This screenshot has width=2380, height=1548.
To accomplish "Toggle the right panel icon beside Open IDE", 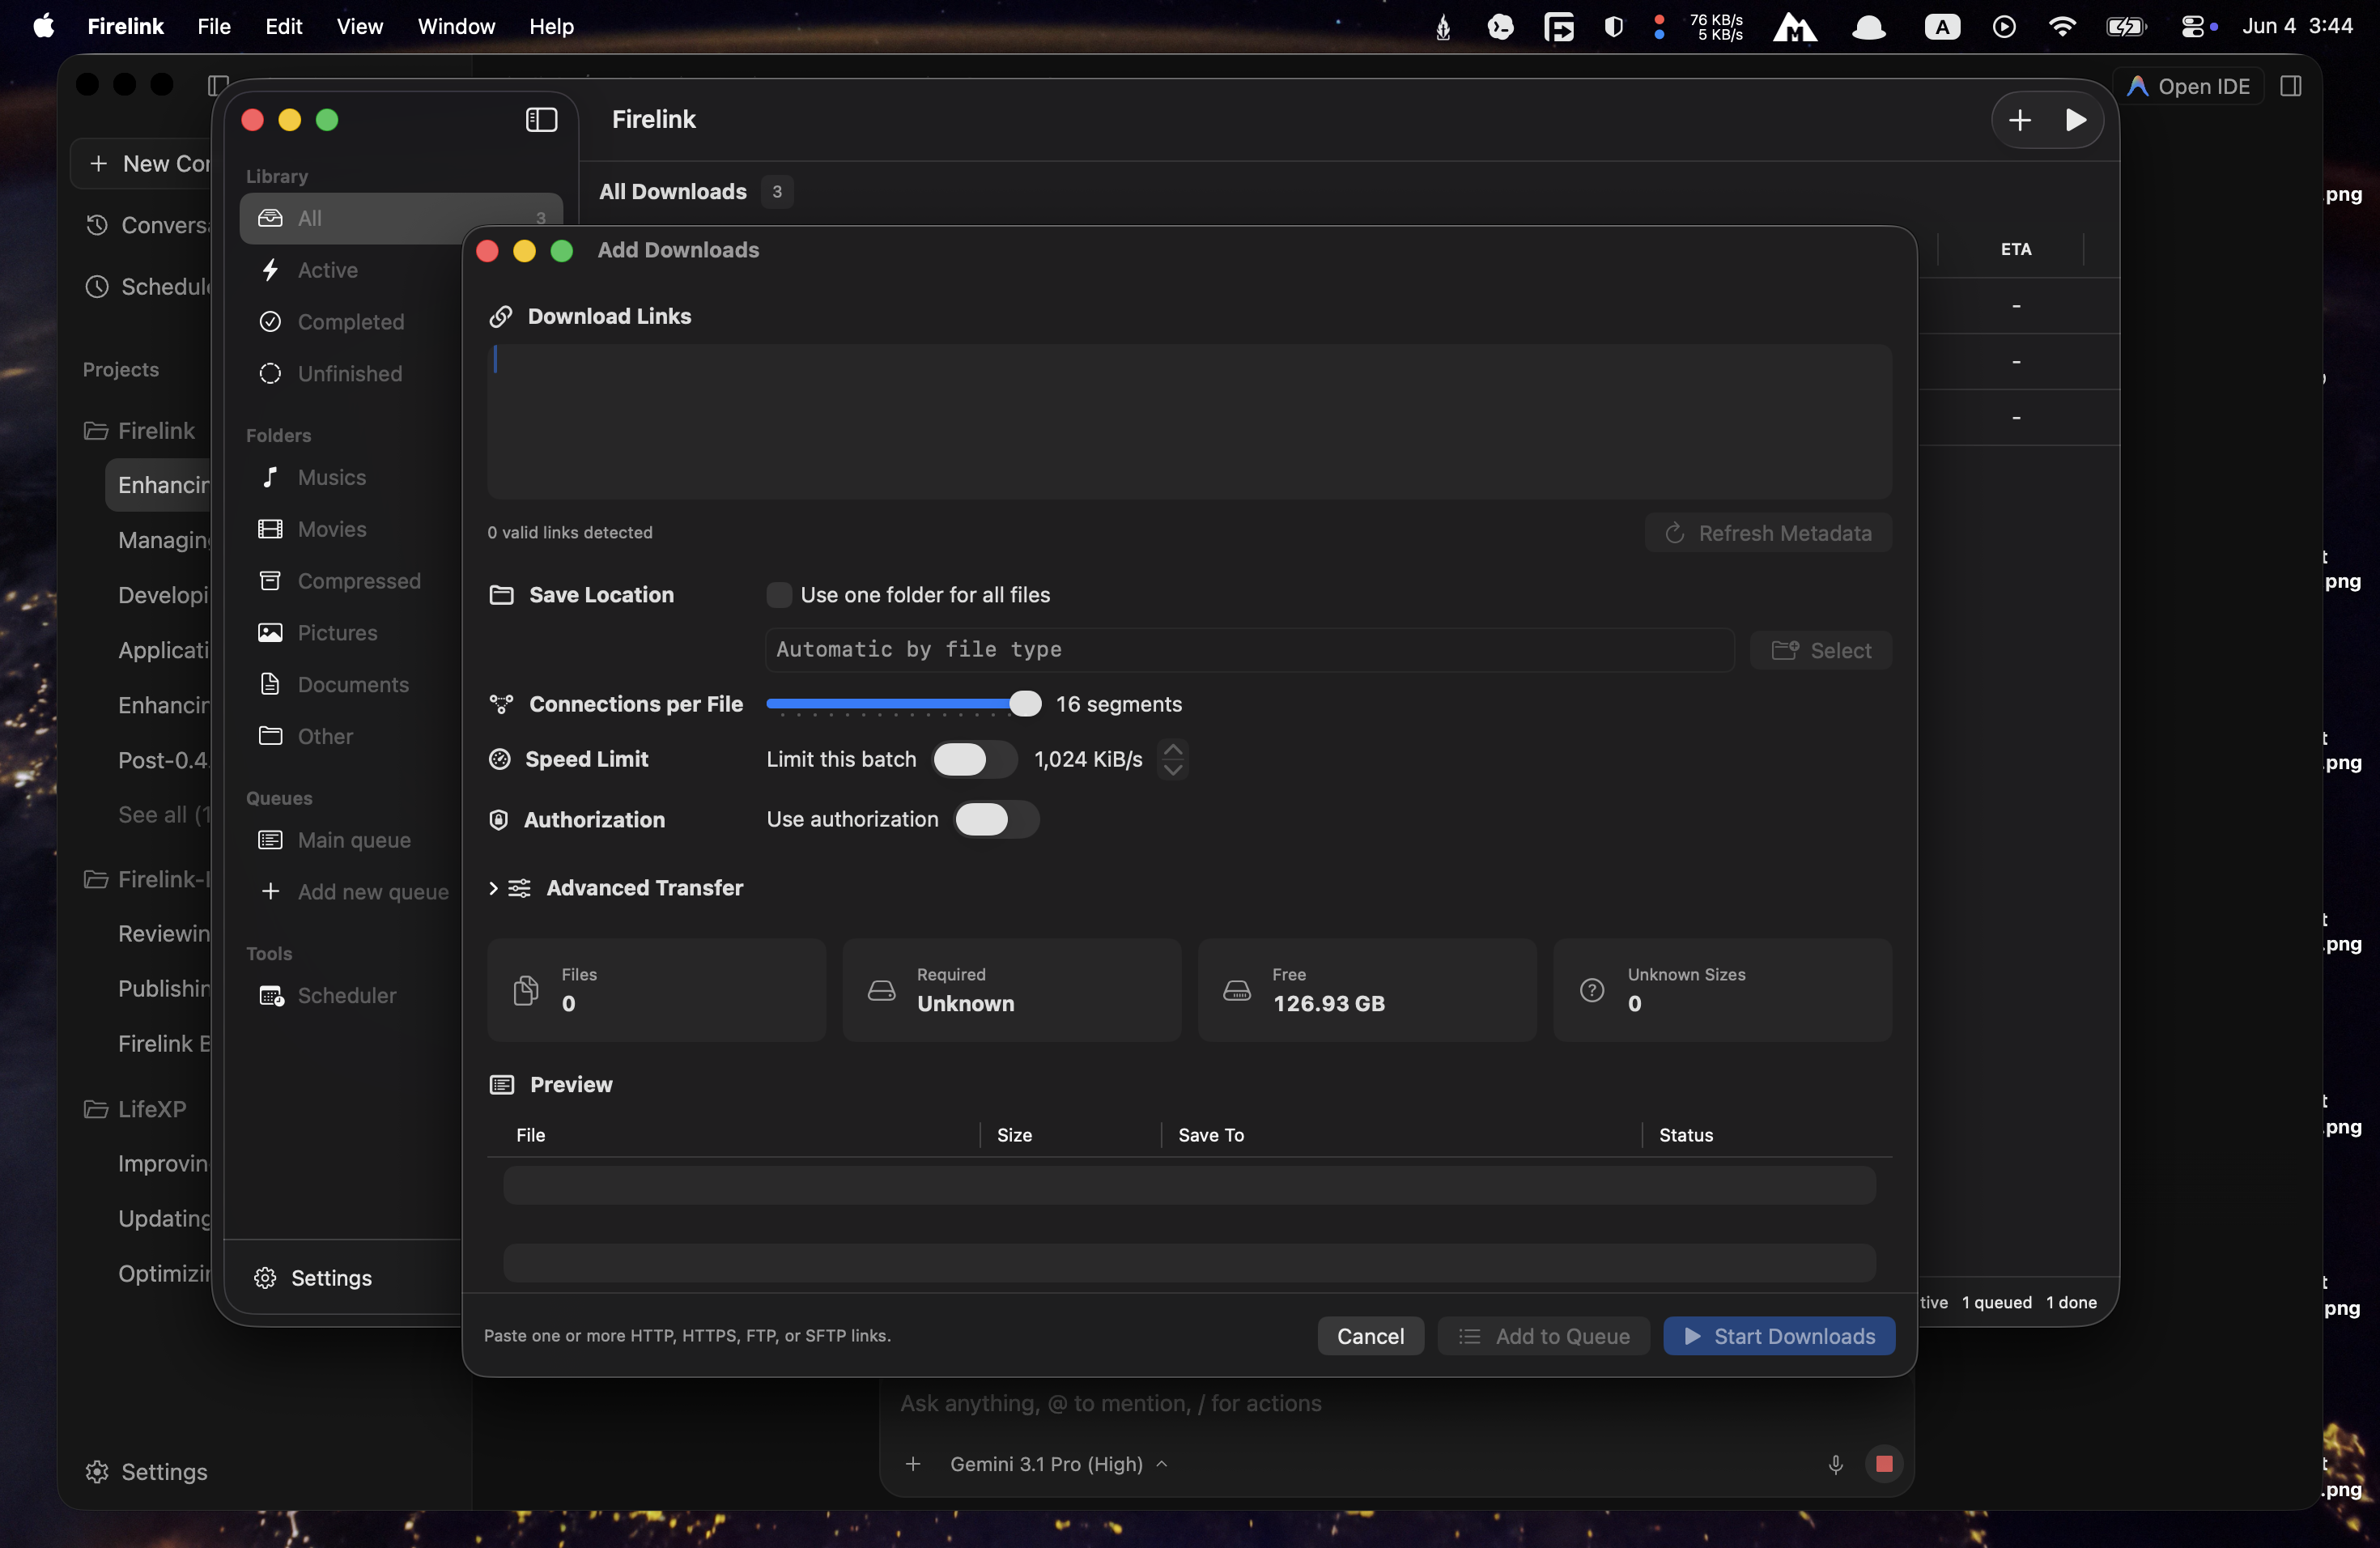I will [x=2290, y=86].
